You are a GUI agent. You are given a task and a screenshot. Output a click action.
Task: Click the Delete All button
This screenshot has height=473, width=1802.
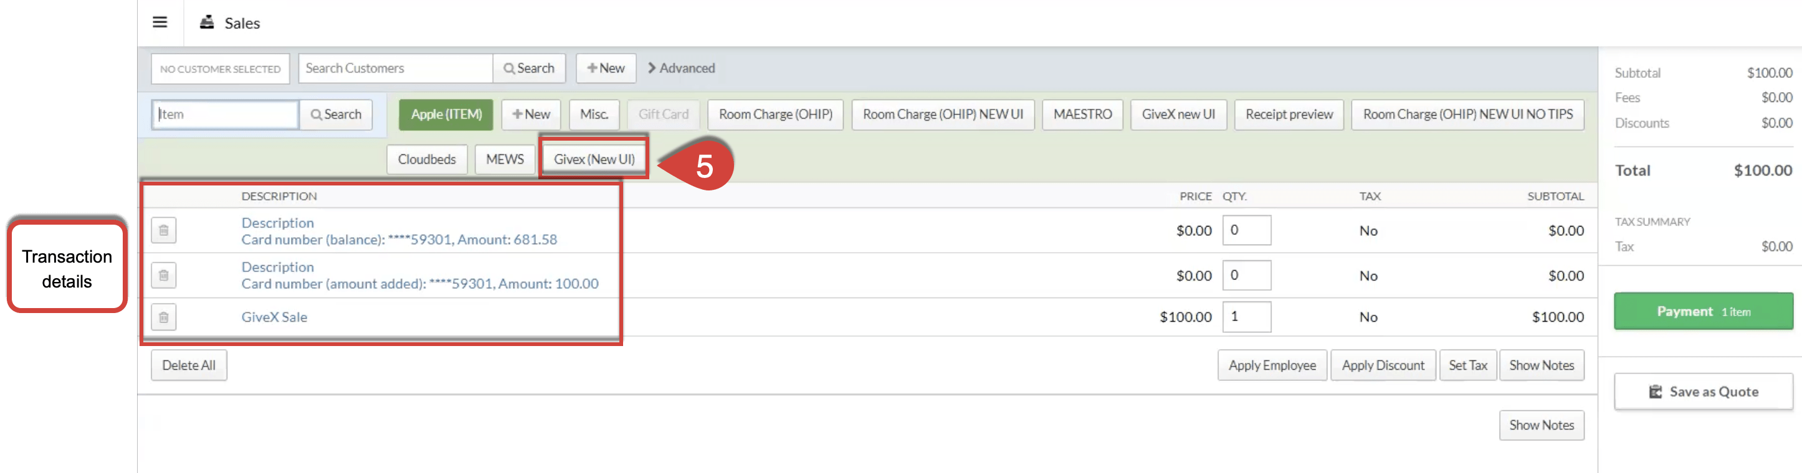click(x=189, y=365)
